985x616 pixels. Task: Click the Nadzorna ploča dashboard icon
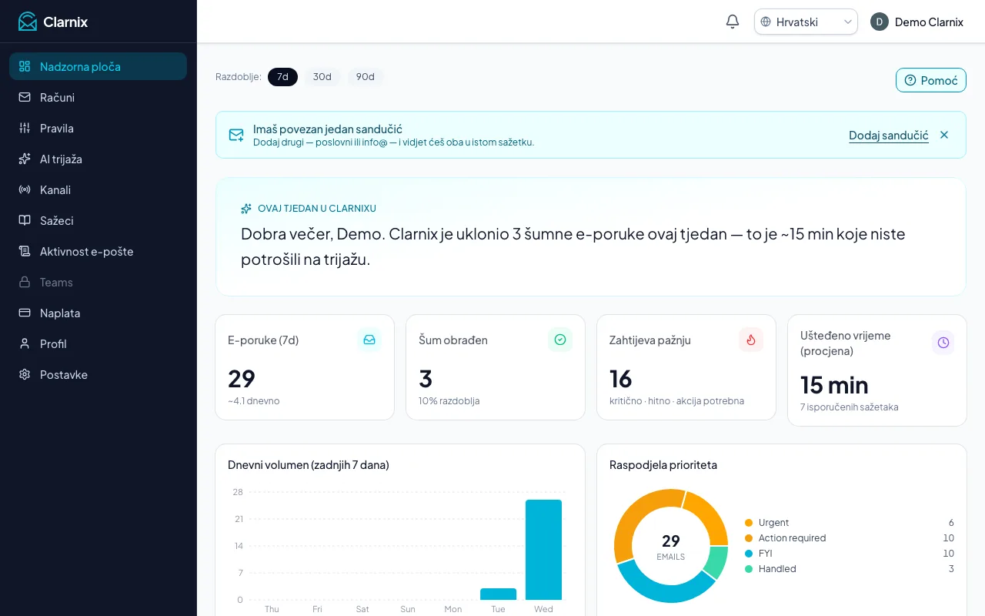pyautogui.click(x=25, y=66)
